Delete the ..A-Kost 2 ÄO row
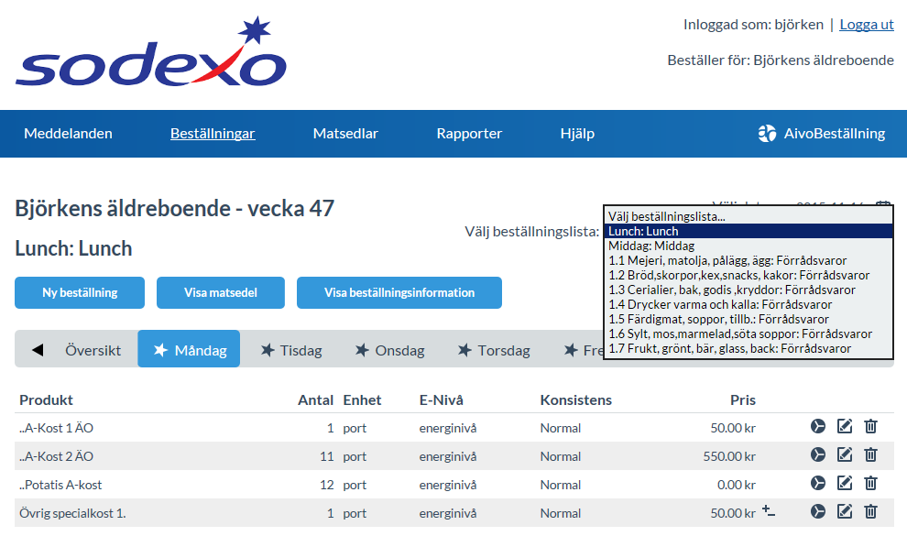907x536 pixels. (x=870, y=455)
